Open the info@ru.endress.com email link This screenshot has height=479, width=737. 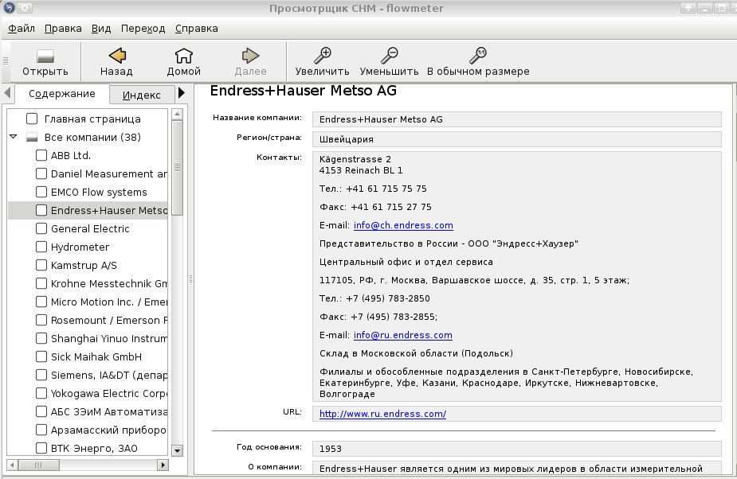click(403, 335)
